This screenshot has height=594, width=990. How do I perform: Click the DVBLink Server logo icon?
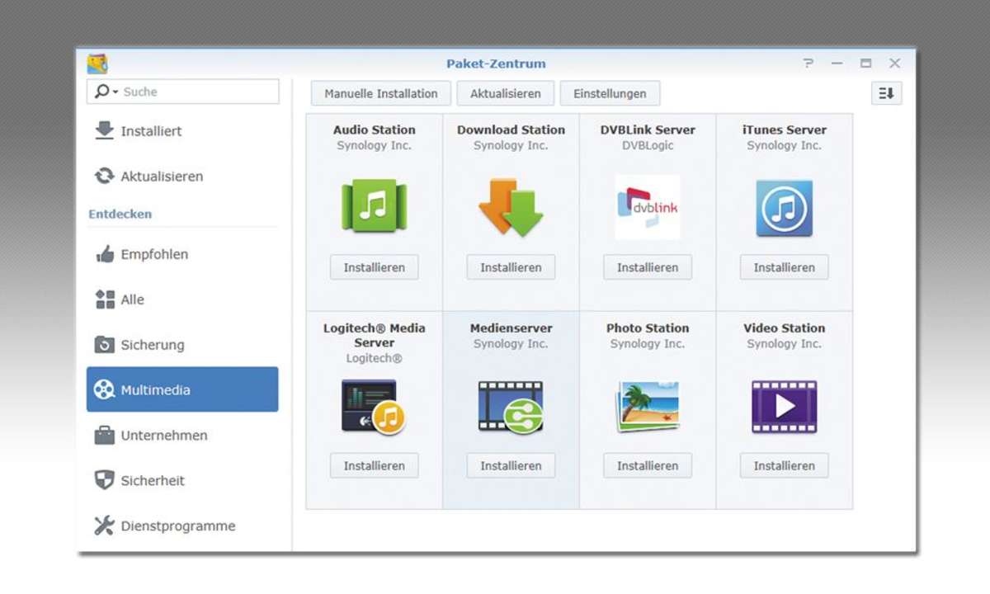pyautogui.click(x=648, y=207)
